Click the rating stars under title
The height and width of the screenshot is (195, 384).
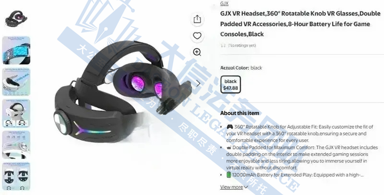click(223, 46)
